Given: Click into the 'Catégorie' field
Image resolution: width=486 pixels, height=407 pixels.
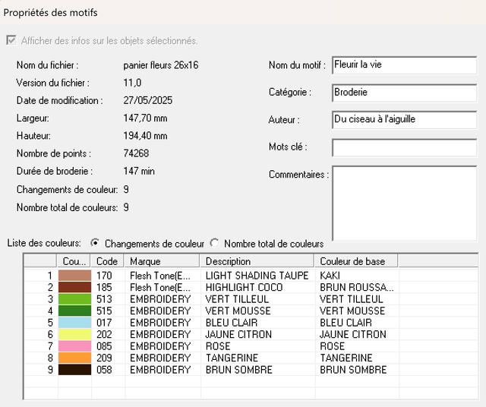Looking at the screenshot, I should [x=403, y=93].
